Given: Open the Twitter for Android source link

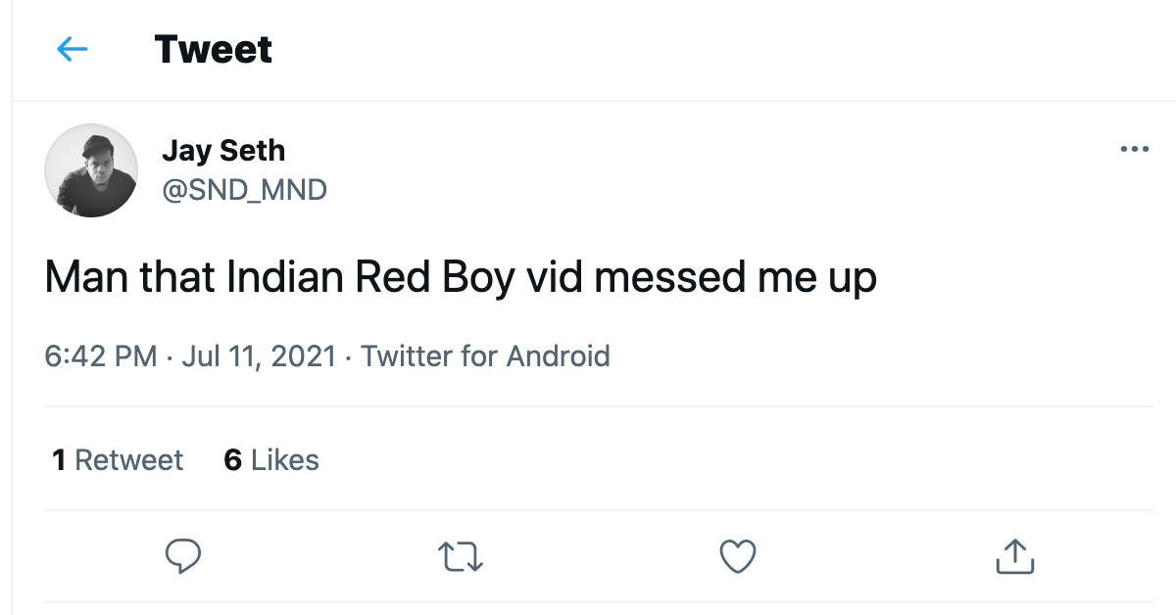Looking at the screenshot, I should tap(485, 355).
